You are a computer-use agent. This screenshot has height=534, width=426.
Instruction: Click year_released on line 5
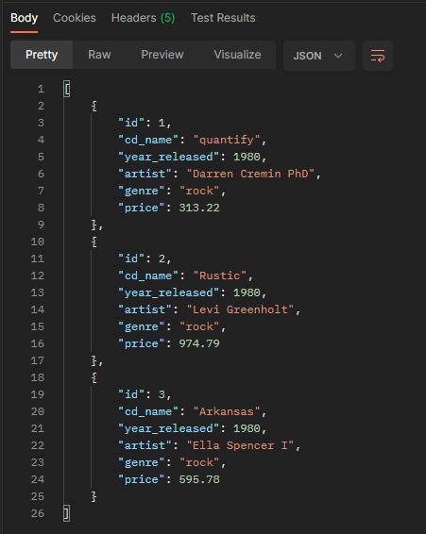click(x=168, y=157)
